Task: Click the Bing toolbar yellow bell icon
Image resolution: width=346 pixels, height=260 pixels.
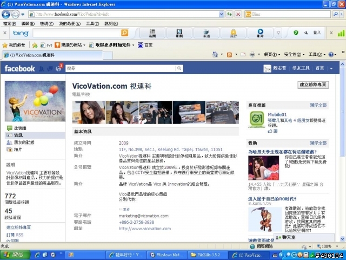Action: pyautogui.click(x=234, y=33)
